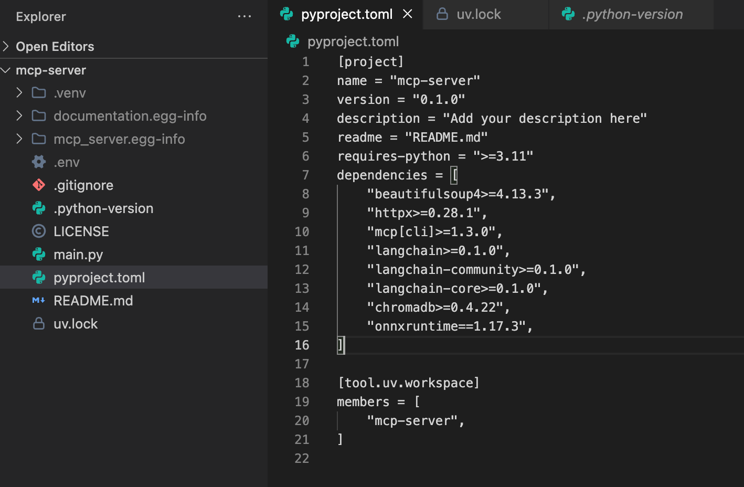Viewport: 744px width, 487px height.
Task: Close the pyproject.toml tab
Action: [408, 14]
